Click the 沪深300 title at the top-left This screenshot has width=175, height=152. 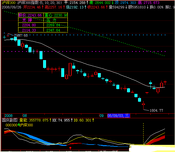click(8, 3)
